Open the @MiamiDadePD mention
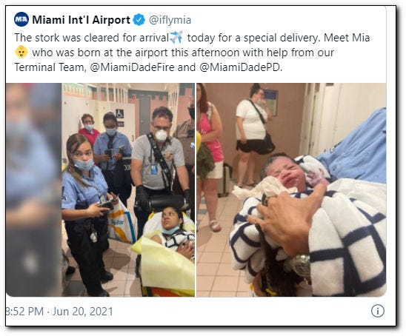The width and height of the screenshot is (406, 336). point(241,67)
